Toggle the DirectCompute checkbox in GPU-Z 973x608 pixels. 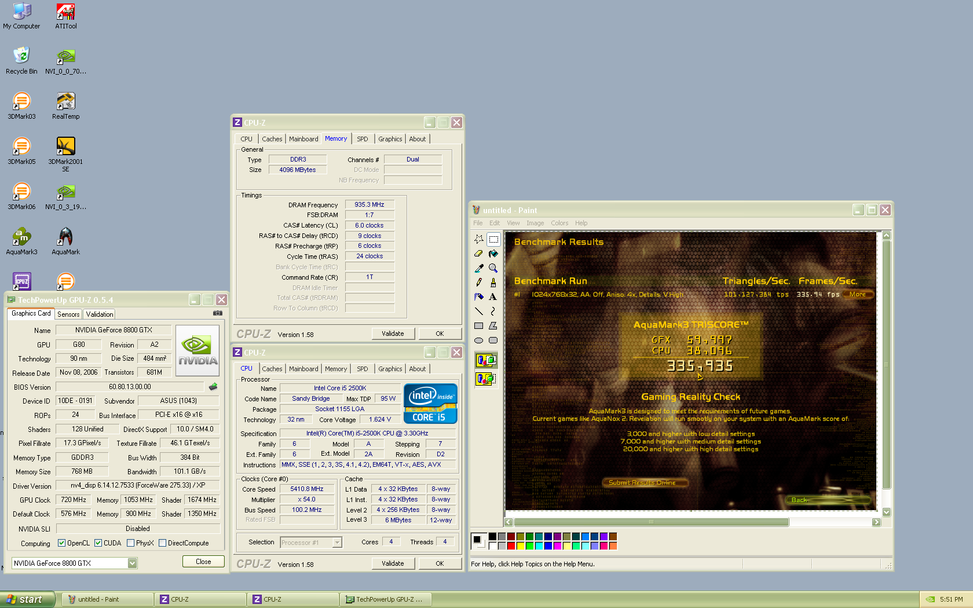[x=163, y=543]
